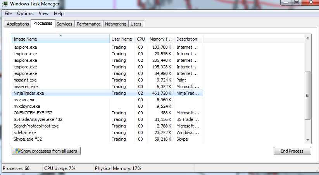Click the shield icon on Show processes button
This screenshot has height=175, width=319.
(18, 151)
